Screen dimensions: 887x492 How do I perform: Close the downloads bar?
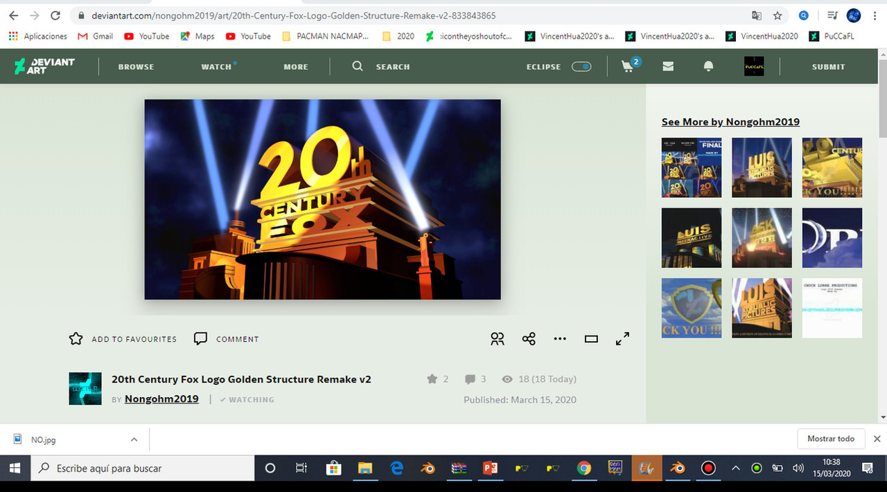tap(877, 439)
